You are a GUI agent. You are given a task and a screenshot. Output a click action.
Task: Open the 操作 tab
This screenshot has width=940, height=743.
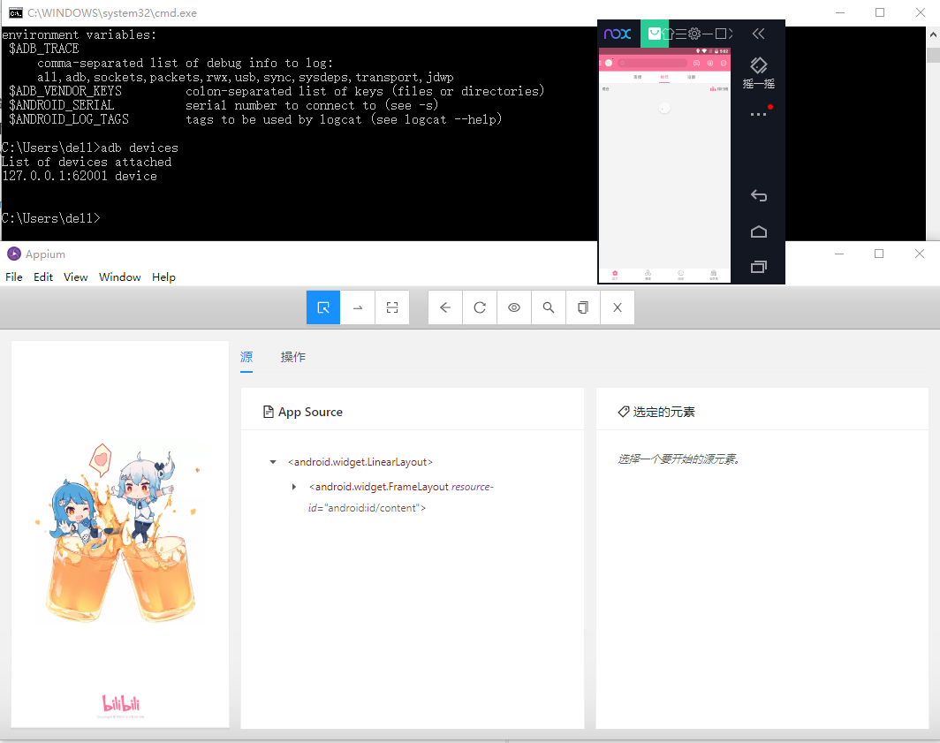coord(293,357)
